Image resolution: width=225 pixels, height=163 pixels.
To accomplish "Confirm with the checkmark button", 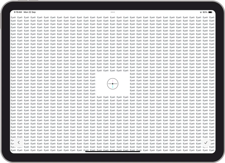I will (x=206, y=142).
